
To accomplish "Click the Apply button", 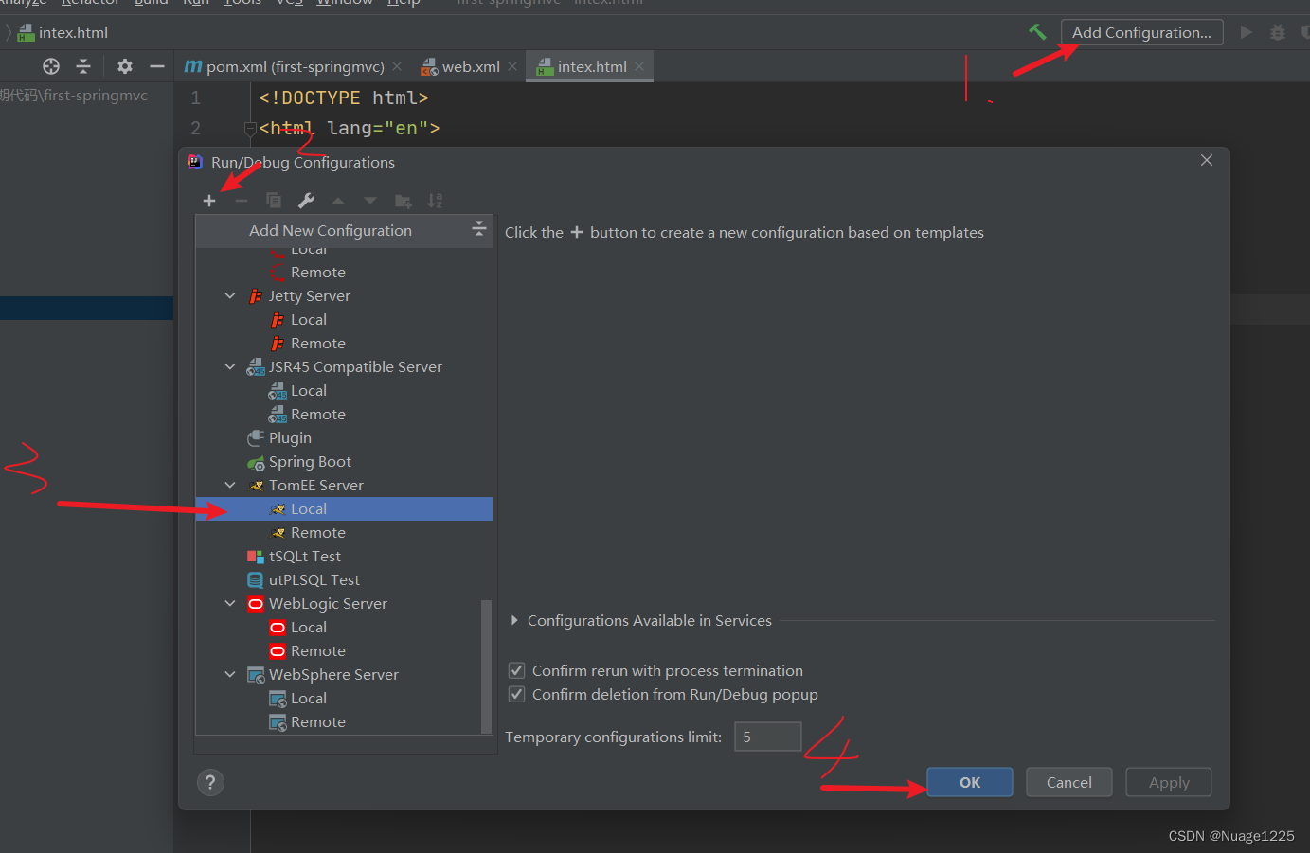I will [1169, 782].
